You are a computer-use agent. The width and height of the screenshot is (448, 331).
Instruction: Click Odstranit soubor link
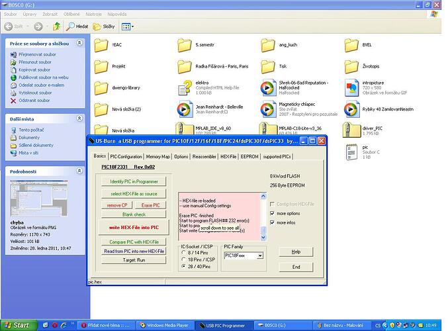point(34,101)
